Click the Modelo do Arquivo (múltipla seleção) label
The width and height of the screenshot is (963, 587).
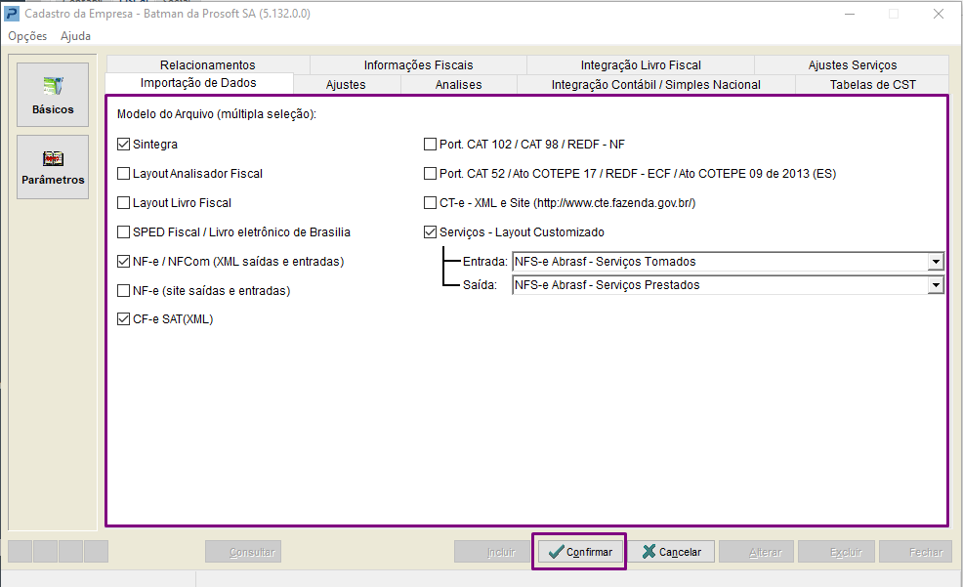[x=217, y=114]
